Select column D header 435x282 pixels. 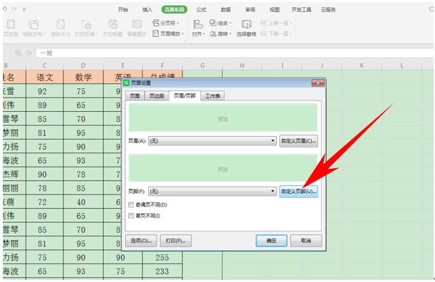coord(83,66)
